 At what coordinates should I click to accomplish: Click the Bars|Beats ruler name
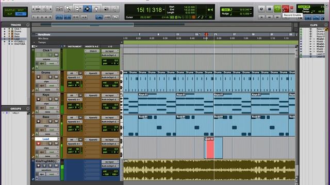[x=44, y=34]
